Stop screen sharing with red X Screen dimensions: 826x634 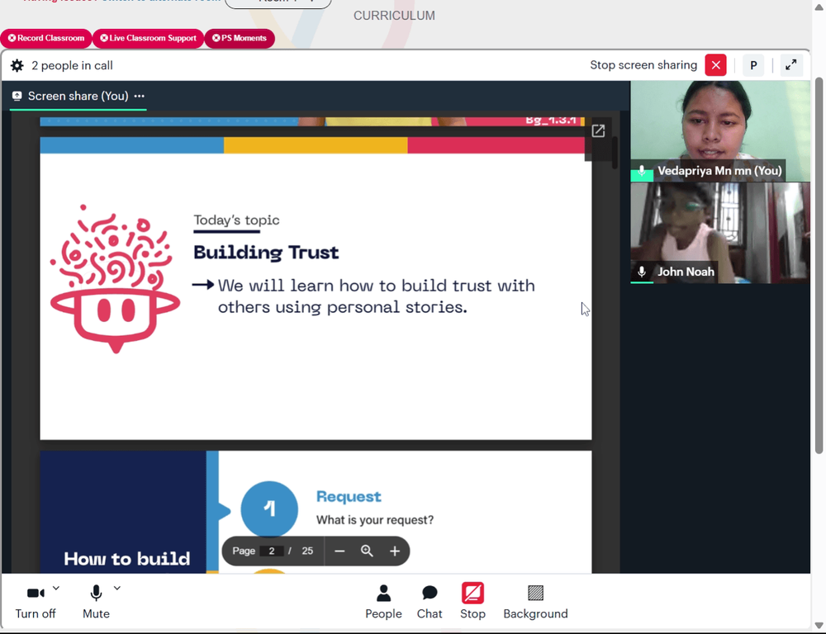click(x=715, y=65)
